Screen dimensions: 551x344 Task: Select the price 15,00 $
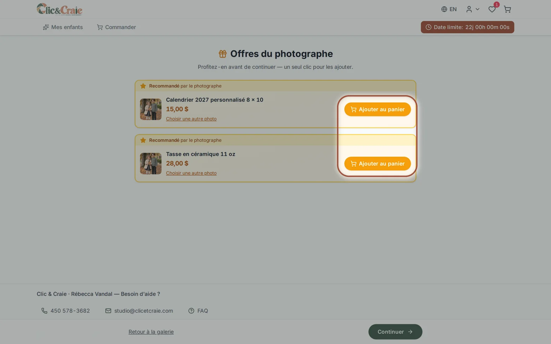[x=177, y=109]
